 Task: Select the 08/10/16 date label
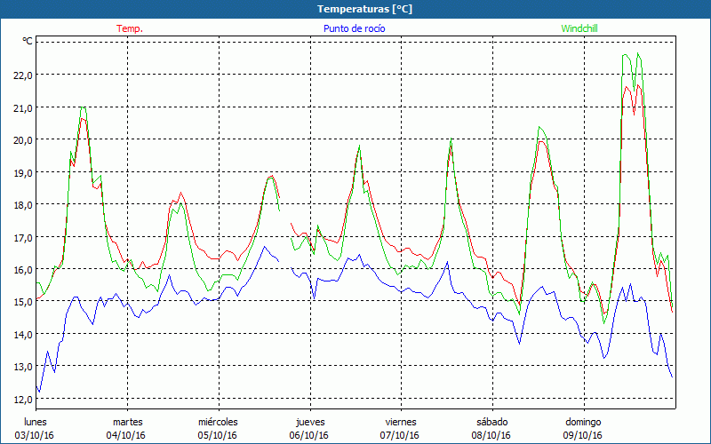491,435
